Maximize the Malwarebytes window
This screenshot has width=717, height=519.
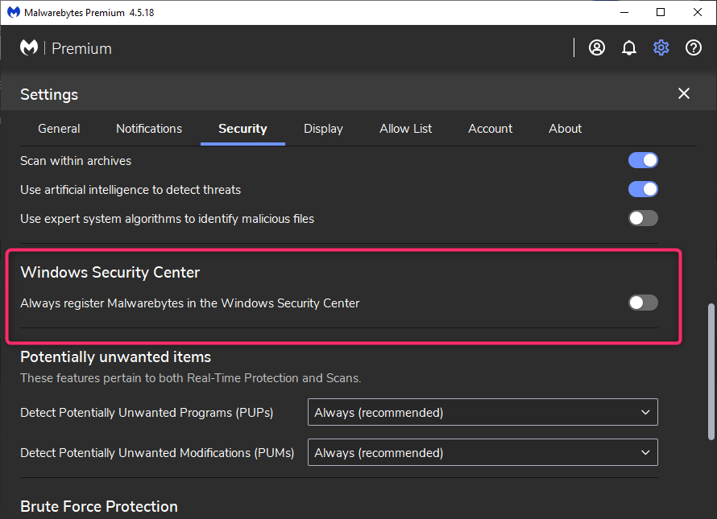661,12
